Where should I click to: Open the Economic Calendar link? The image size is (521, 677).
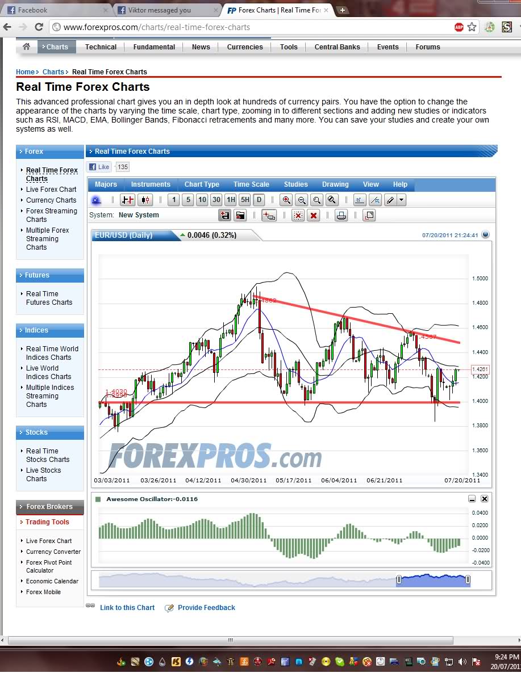click(52, 581)
